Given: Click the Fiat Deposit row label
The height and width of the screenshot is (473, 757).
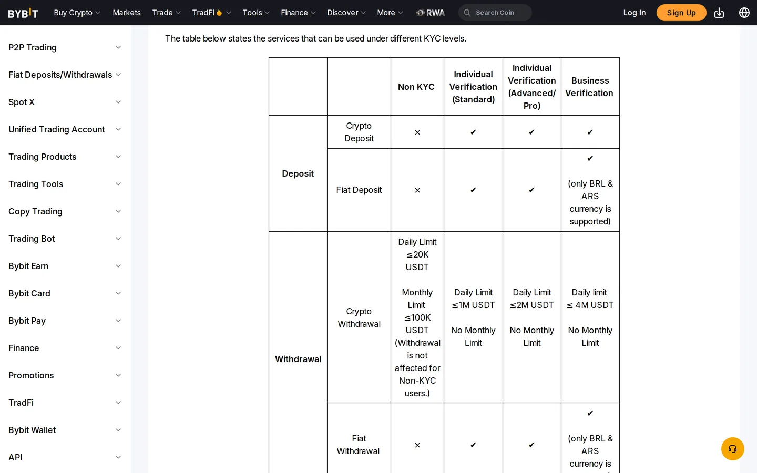Looking at the screenshot, I should 359,190.
